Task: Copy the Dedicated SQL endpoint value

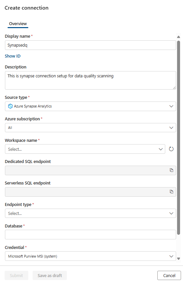Action: (x=171, y=170)
